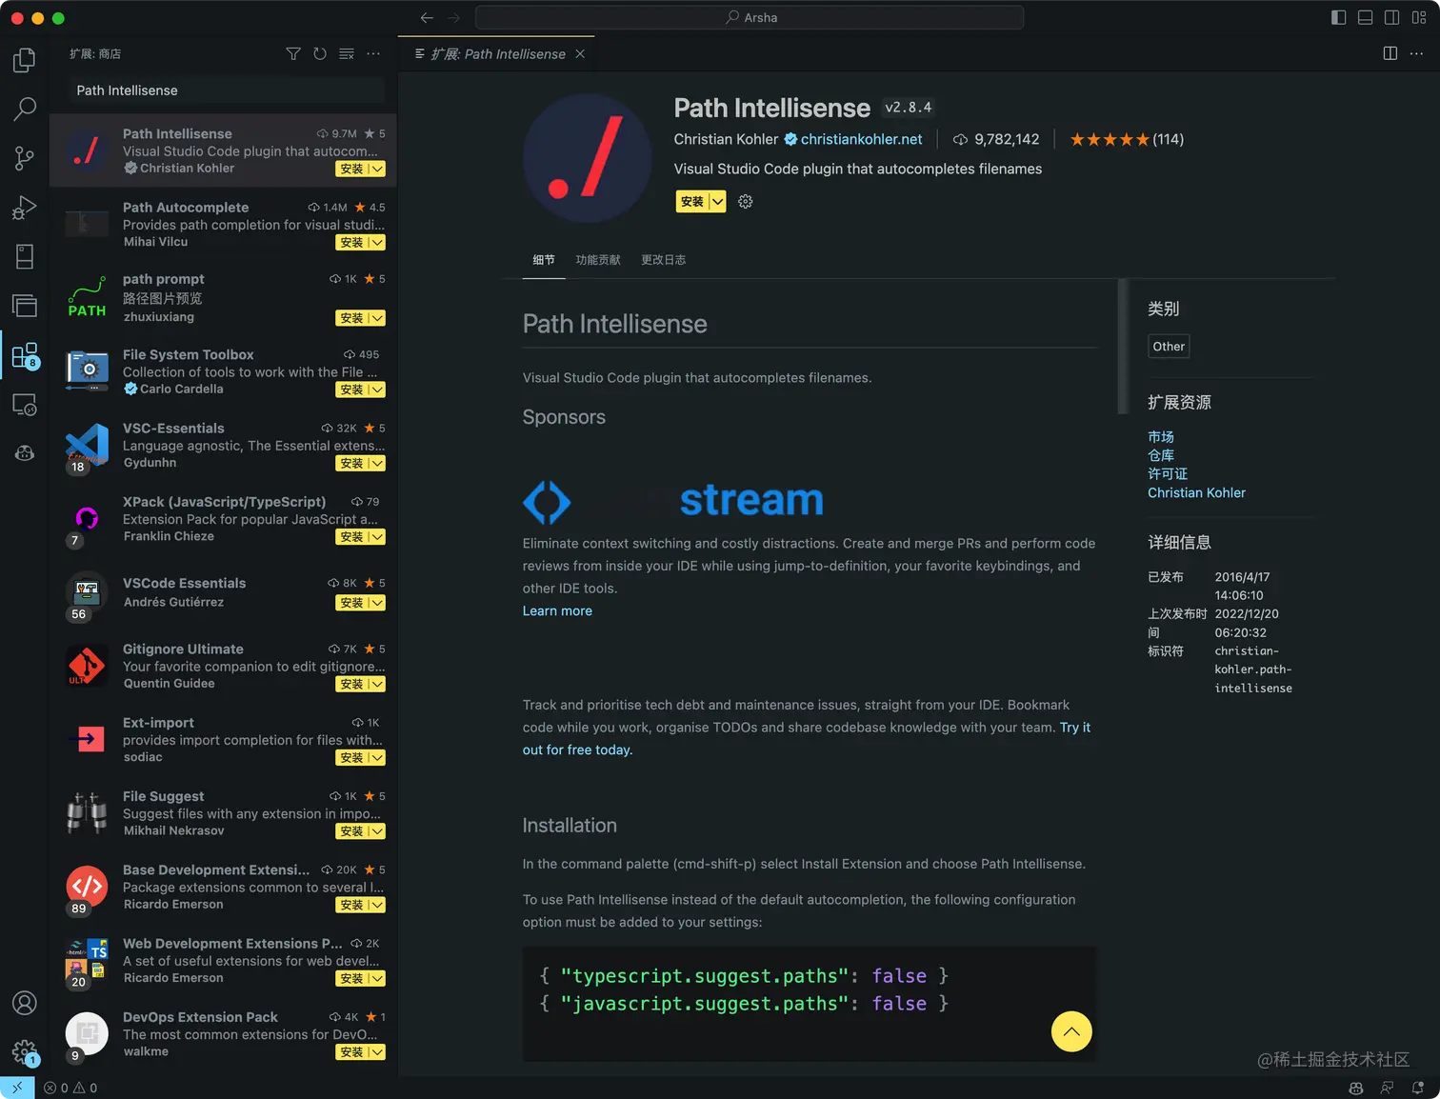The width and height of the screenshot is (1440, 1099).
Task: Click the Learn more link
Action: pyautogui.click(x=557, y=611)
